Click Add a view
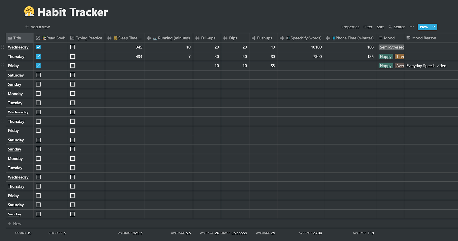This screenshot has height=241, width=458. pyautogui.click(x=38, y=27)
